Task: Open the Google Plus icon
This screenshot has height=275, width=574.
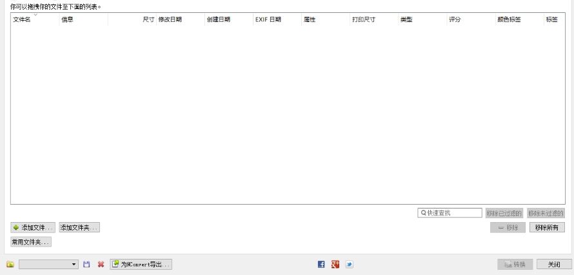Action: (335, 265)
